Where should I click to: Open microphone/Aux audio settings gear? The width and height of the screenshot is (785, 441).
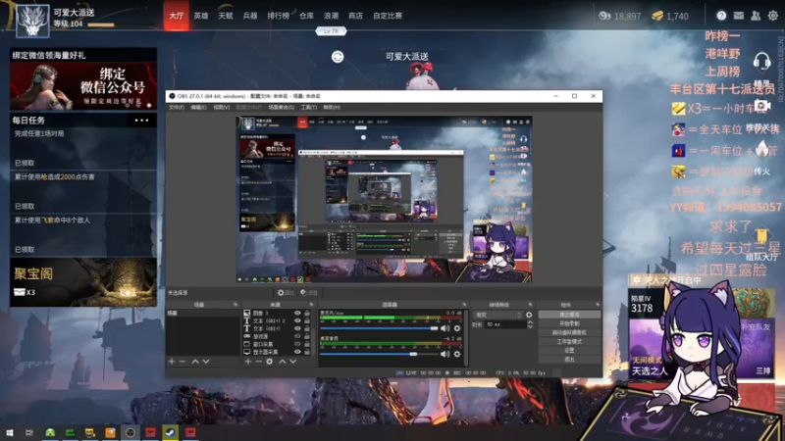pyautogui.click(x=457, y=328)
